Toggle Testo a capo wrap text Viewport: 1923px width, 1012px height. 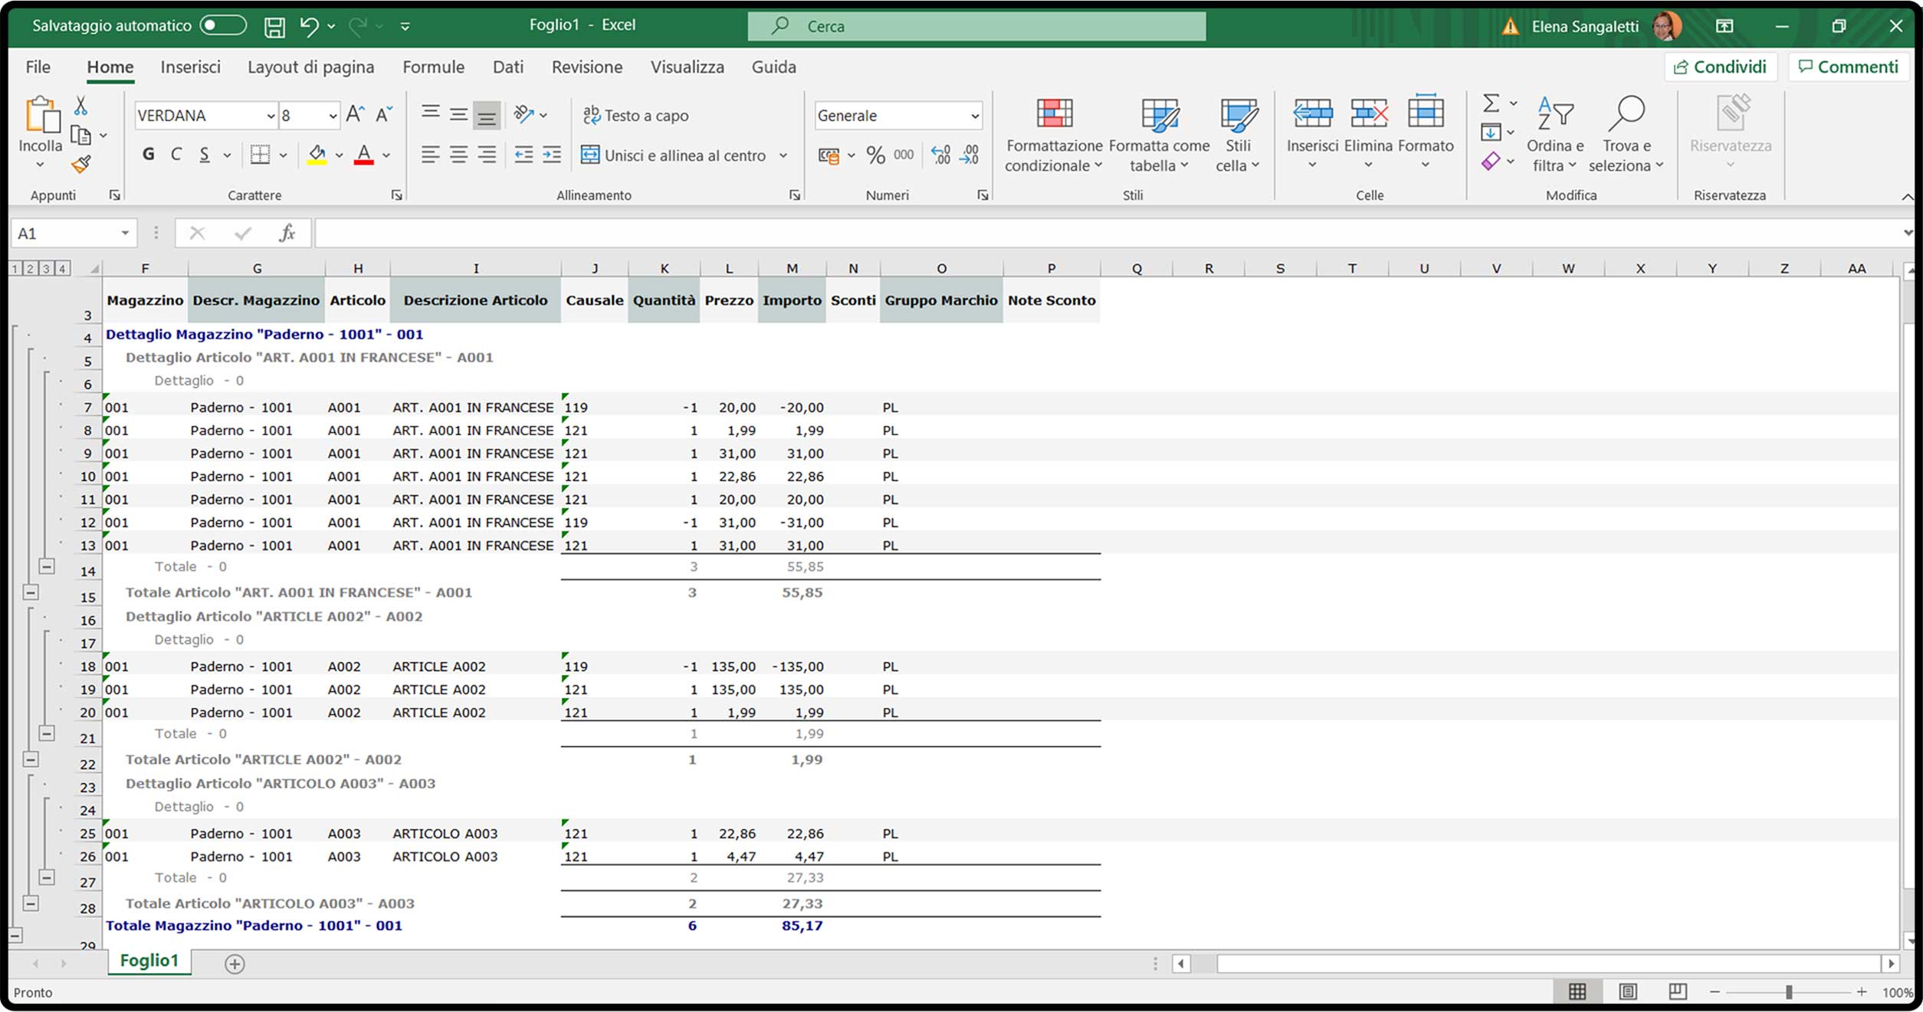635,116
